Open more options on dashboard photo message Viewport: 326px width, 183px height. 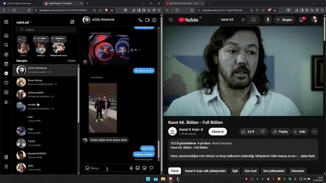(x=140, y=50)
